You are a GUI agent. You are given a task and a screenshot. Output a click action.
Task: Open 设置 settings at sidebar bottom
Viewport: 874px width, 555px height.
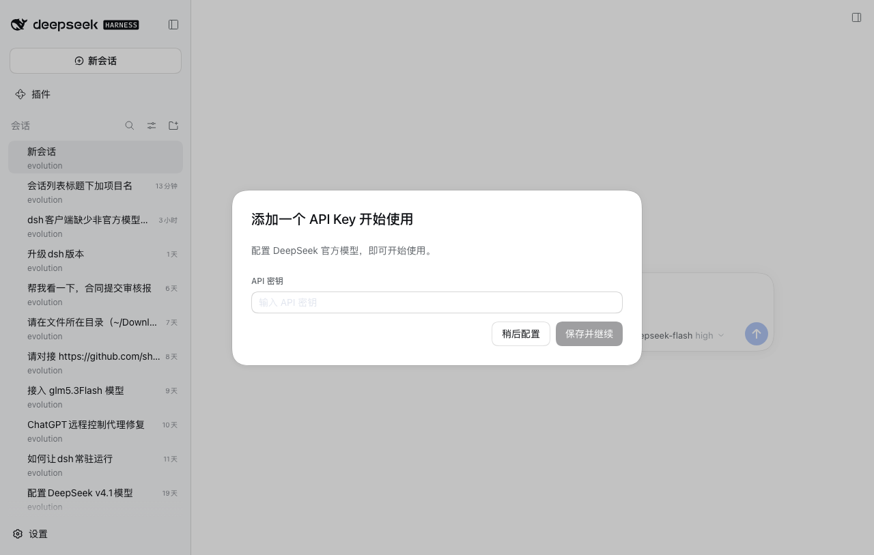[96, 534]
